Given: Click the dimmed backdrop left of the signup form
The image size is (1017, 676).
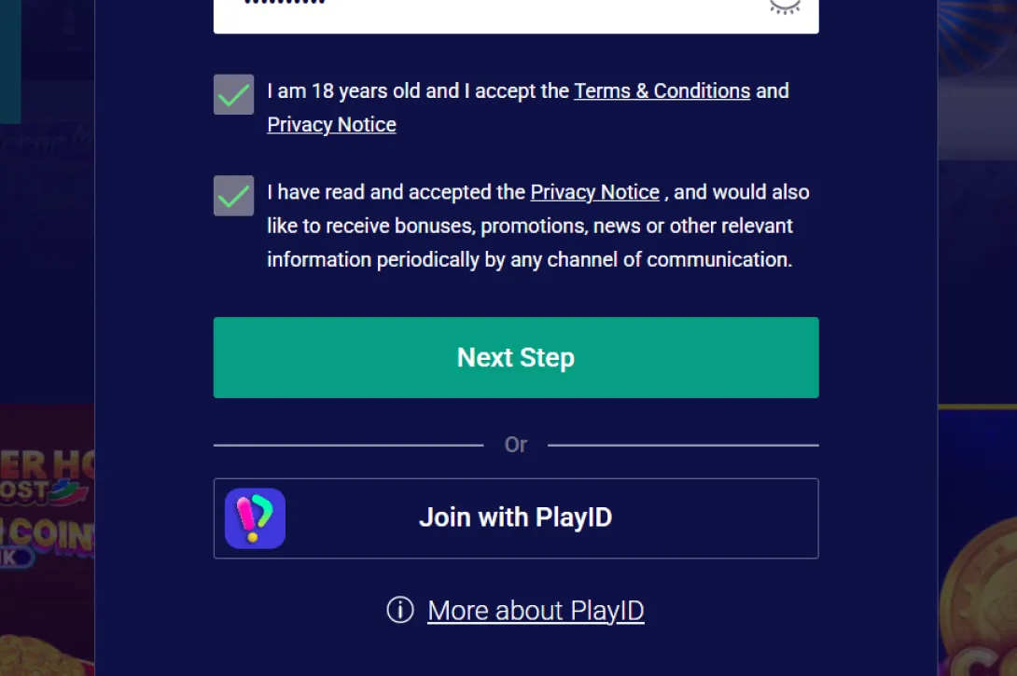Looking at the screenshot, I should 47,259.
